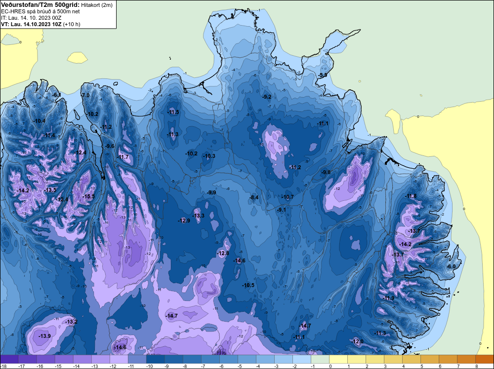The width and height of the screenshot is (494, 369).
Task: Click the -13.3 temperature label
Action: pyautogui.click(x=198, y=216)
